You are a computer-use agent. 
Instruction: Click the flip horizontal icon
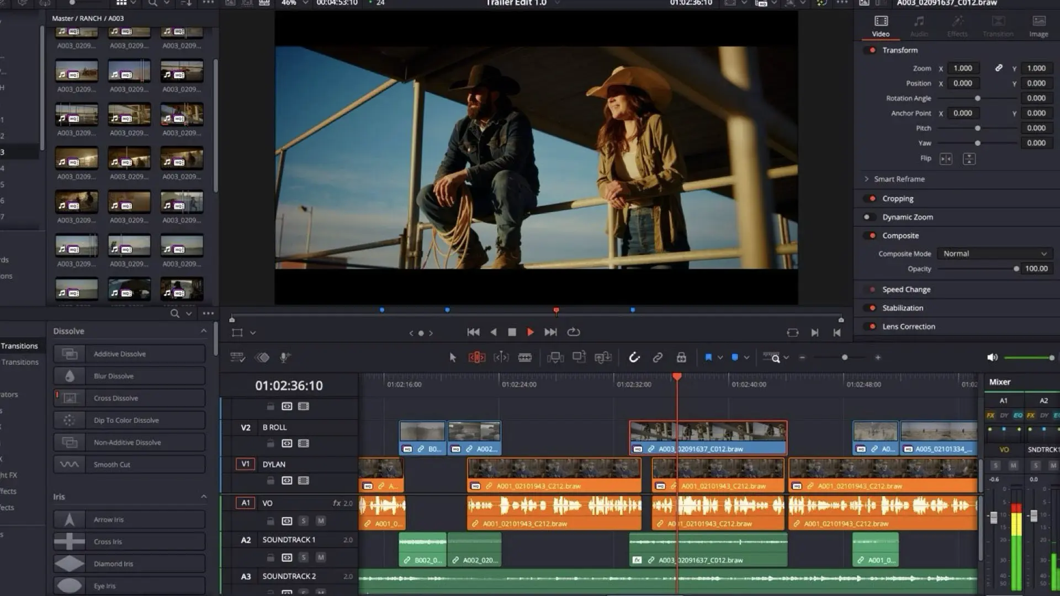[946, 159]
